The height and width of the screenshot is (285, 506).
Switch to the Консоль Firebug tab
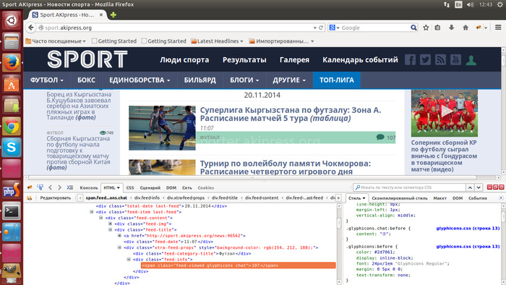(x=89, y=187)
